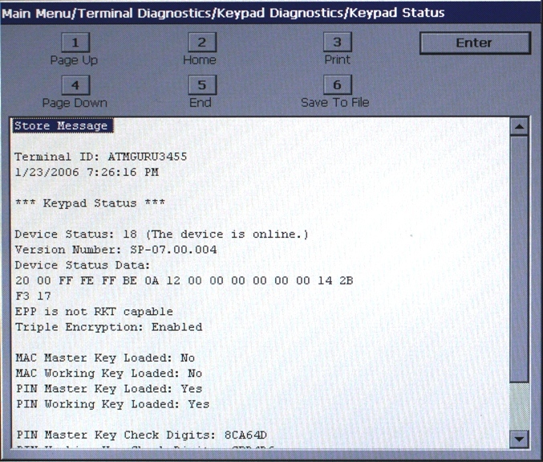The height and width of the screenshot is (462, 543).
Task: Click the hatched scrollbar track below the thumb
Action: (519, 406)
